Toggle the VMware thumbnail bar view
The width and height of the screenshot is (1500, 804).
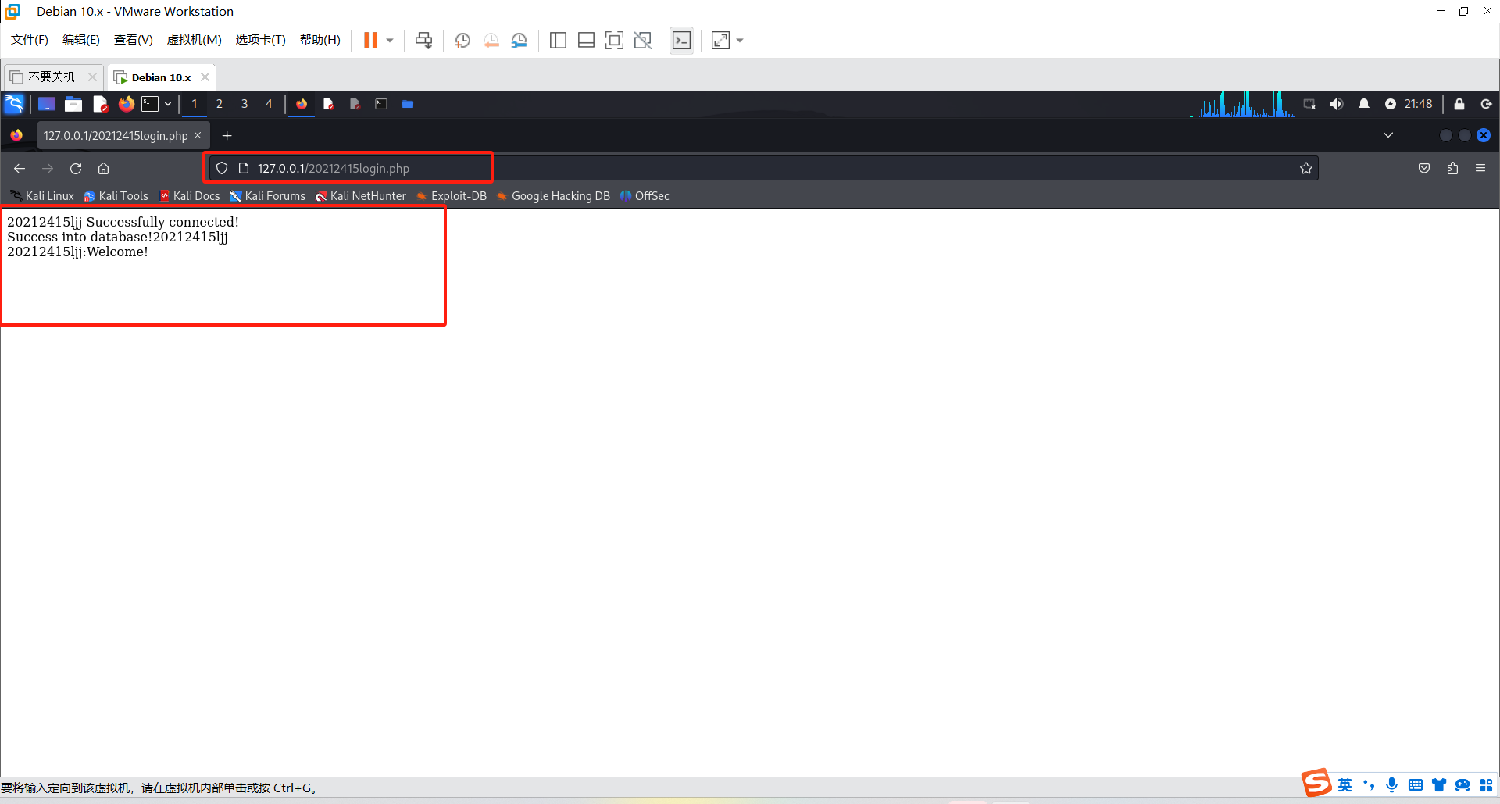(x=586, y=41)
